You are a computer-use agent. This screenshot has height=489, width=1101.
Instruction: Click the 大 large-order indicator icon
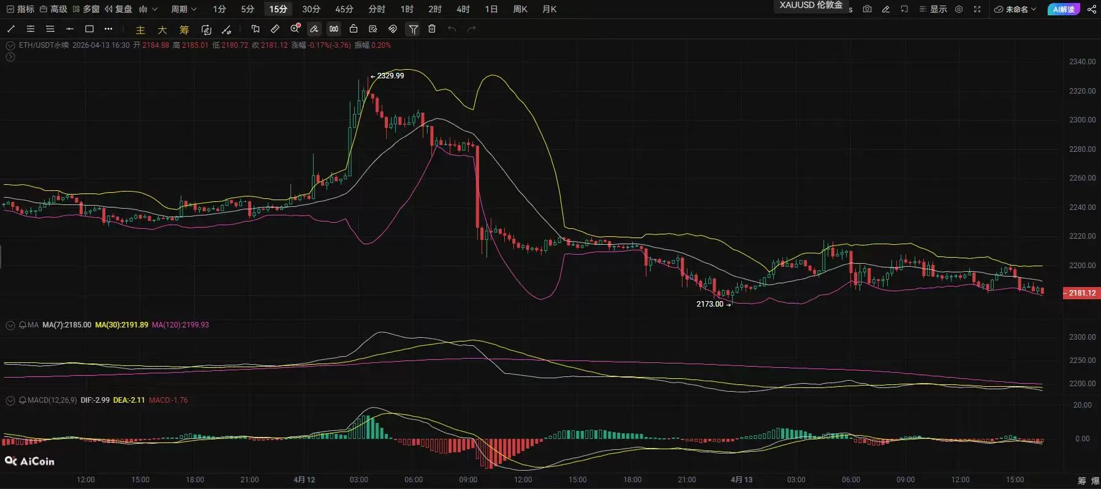[x=162, y=30]
